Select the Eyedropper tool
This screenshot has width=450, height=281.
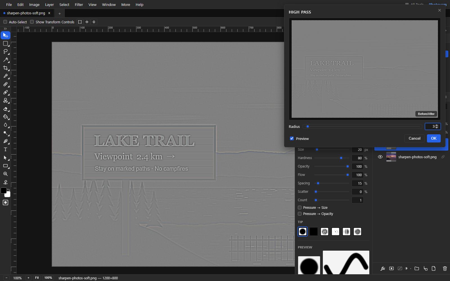click(5, 76)
